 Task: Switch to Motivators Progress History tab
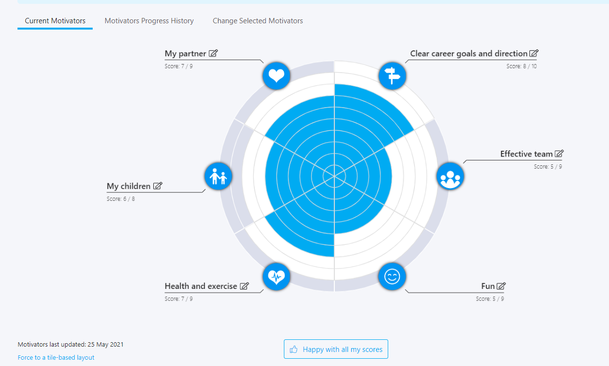(149, 21)
